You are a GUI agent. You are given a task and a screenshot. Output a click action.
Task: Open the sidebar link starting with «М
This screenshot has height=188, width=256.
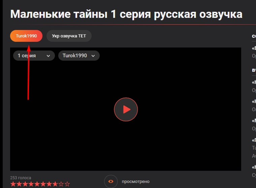[254, 120]
